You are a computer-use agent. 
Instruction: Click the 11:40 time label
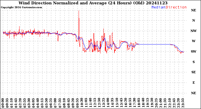pos(90,103)
